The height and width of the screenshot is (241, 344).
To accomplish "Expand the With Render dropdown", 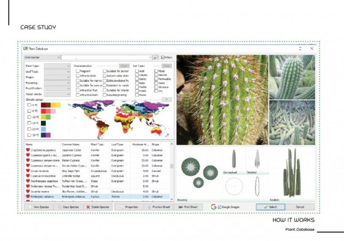I will pyautogui.click(x=58, y=57).
